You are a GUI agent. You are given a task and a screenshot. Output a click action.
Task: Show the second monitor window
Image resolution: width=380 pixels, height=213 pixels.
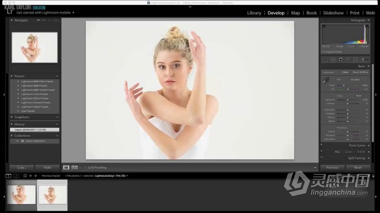point(16,176)
